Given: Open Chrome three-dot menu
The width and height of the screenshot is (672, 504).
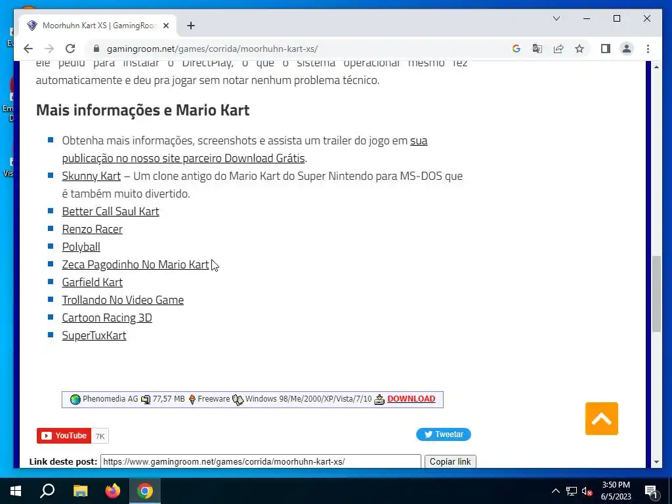Looking at the screenshot, I should [648, 49].
